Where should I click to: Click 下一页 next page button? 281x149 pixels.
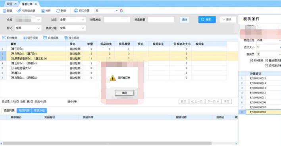coord(213,101)
